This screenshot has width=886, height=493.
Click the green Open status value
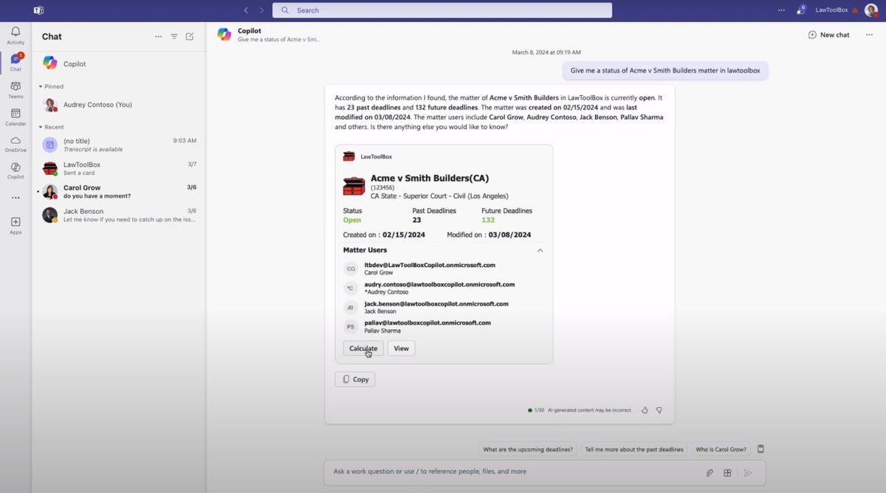[x=352, y=220]
